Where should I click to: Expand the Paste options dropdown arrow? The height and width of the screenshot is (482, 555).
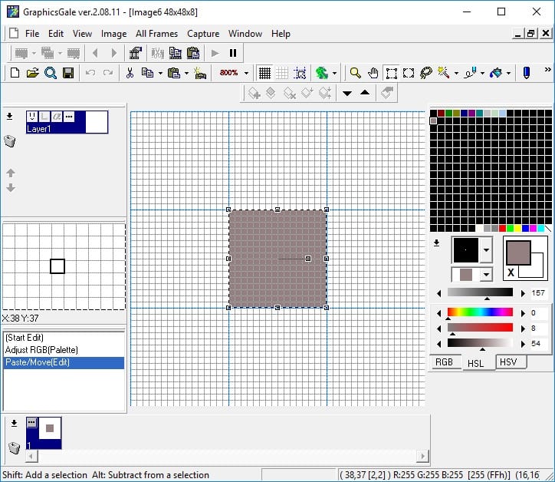(x=186, y=74)
